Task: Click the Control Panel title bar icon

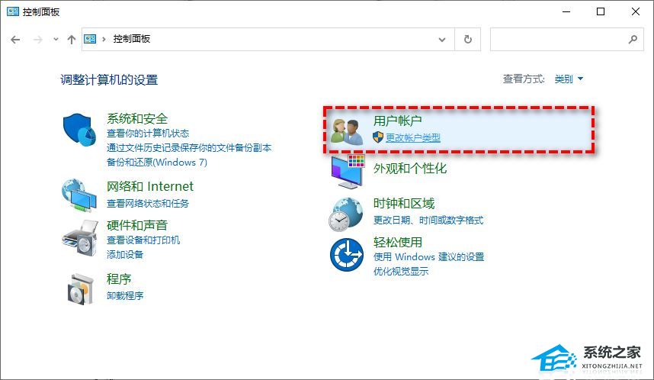Action: point(13,11)
